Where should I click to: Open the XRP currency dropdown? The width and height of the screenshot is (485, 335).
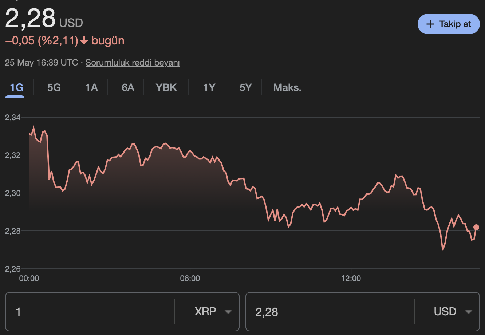pyautogui.click(x=213, y=312)
